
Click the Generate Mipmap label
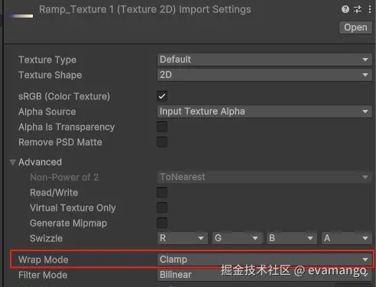coord(69,223)
